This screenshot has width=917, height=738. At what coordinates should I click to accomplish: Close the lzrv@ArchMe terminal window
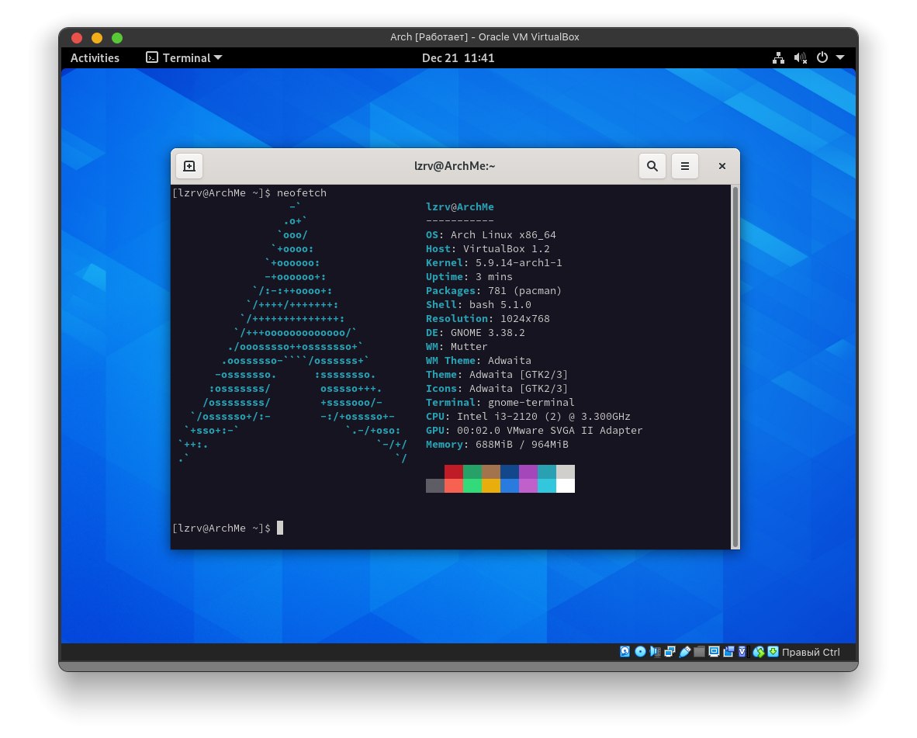pos(722,166)
